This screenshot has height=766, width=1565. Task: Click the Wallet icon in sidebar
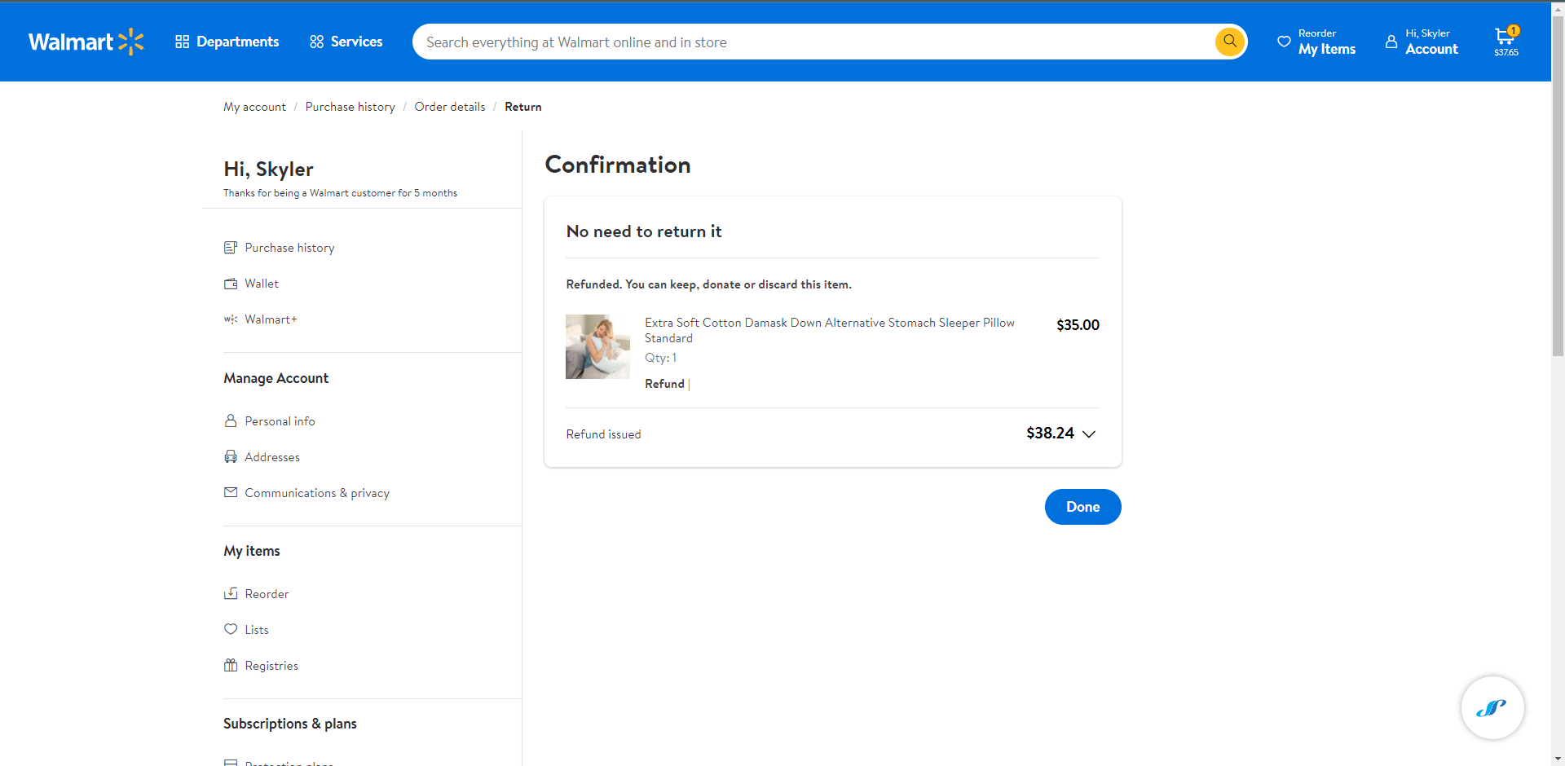231,284
